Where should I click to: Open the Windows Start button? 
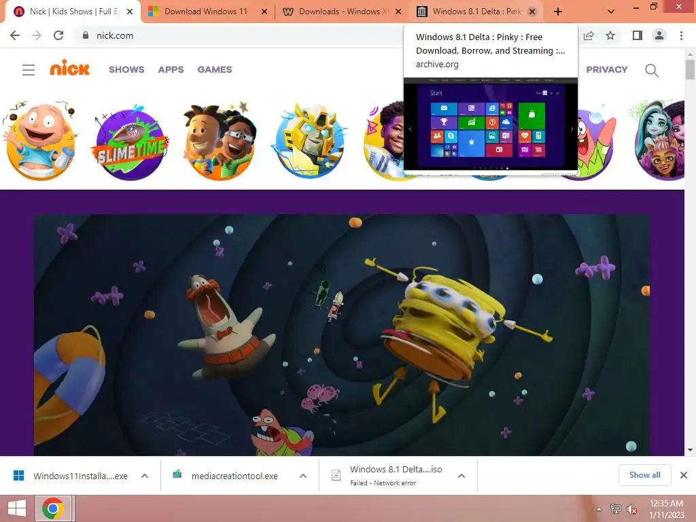tap(17, 508)
